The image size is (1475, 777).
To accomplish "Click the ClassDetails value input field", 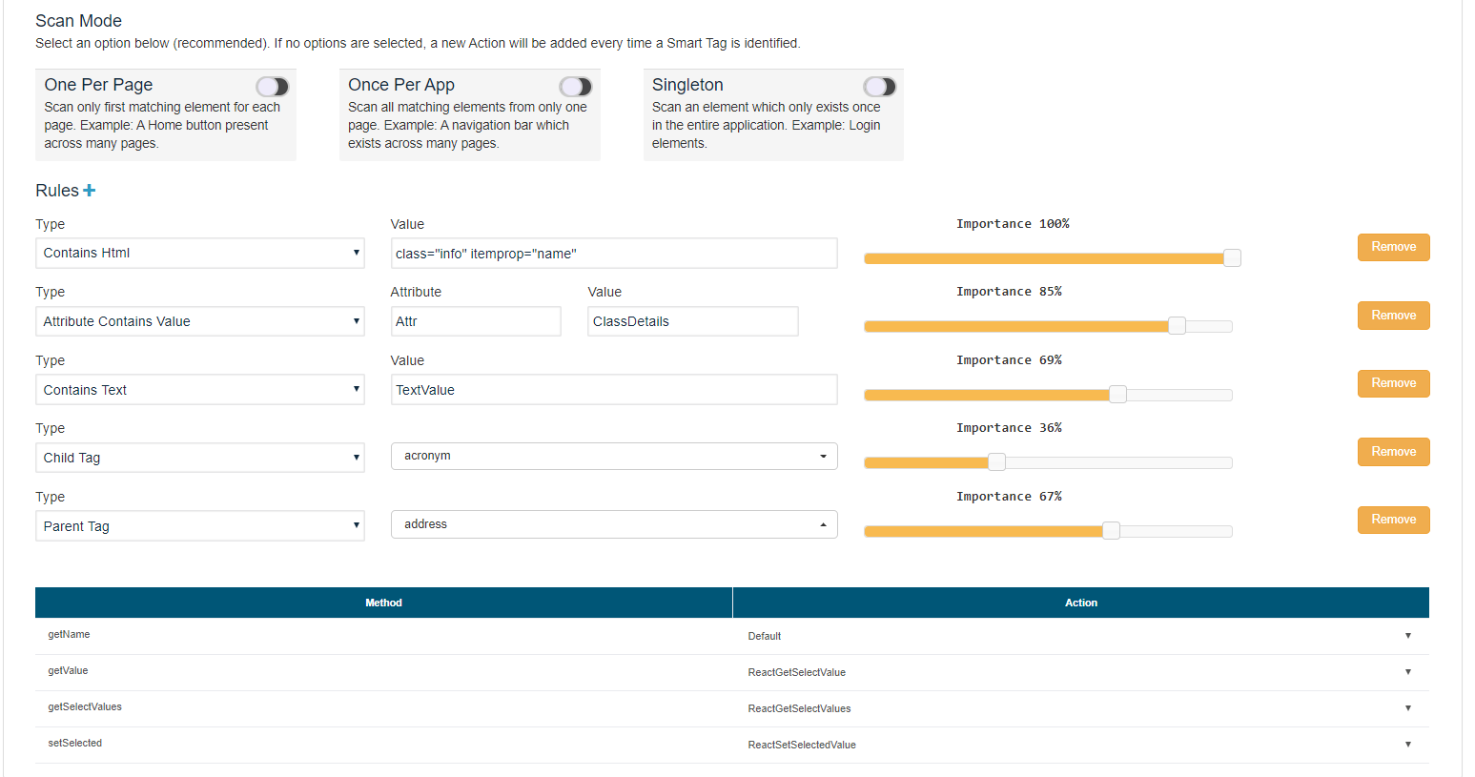I will pyautogui.click(x=693, y=321).
